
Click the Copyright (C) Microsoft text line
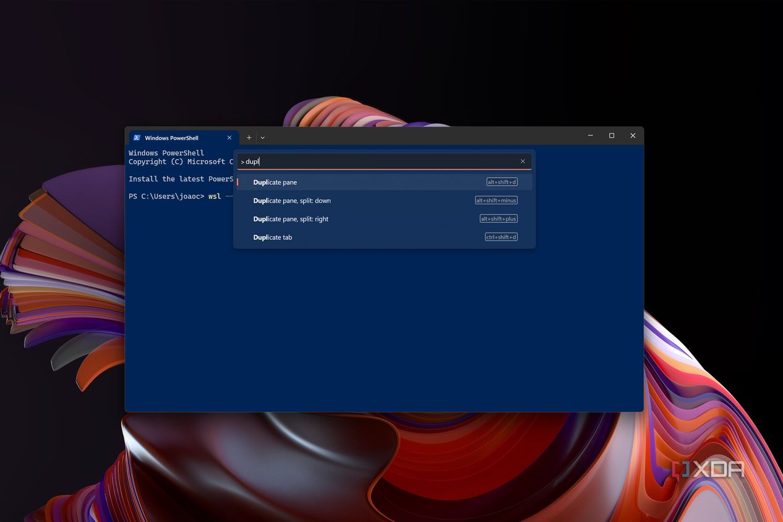point(181,161)
